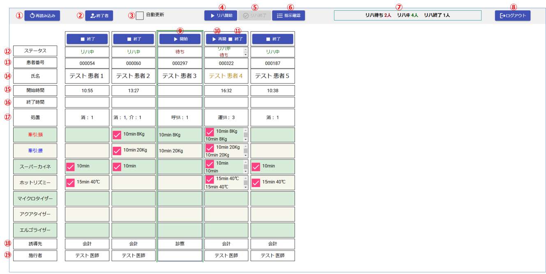Select the name テスト患者4

226,76
